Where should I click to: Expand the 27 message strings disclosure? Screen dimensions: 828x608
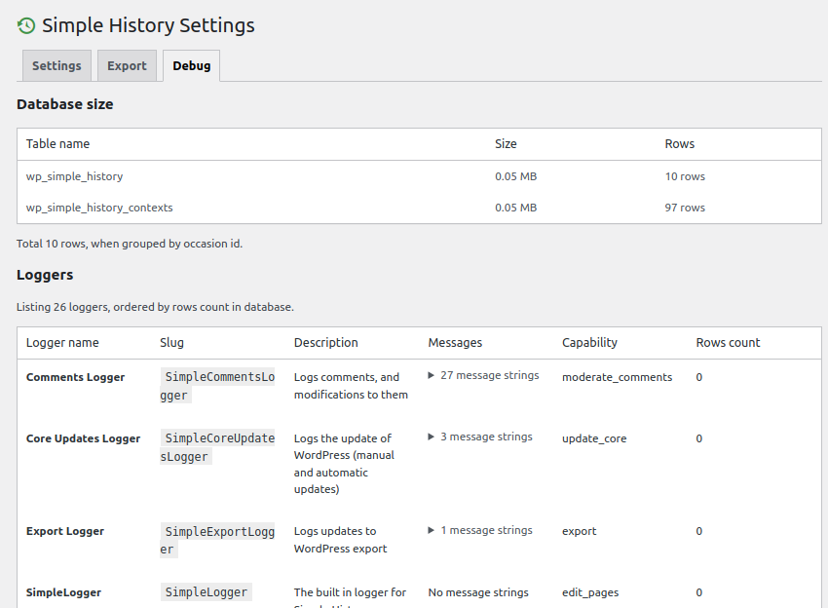click(x=483, y=375)
